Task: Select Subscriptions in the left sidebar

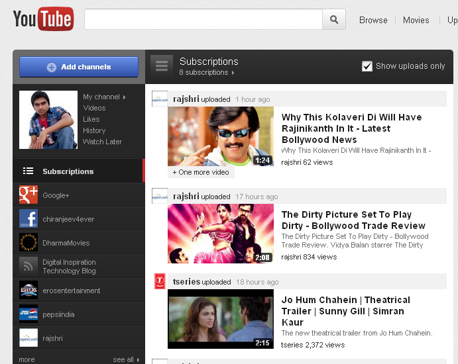Action: [x=79, y=171]
